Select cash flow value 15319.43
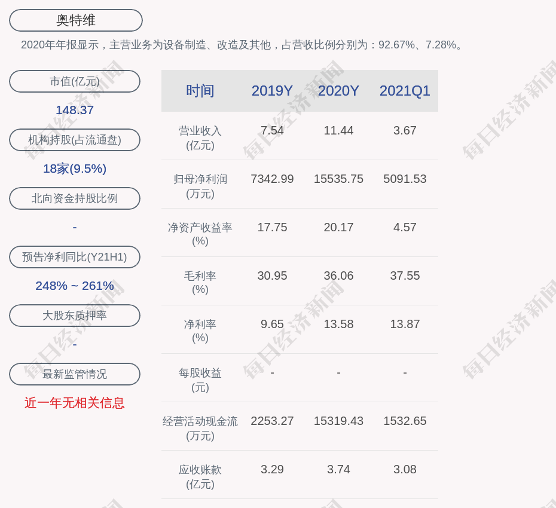Screen dimensions: 556x508 point(338,421)
